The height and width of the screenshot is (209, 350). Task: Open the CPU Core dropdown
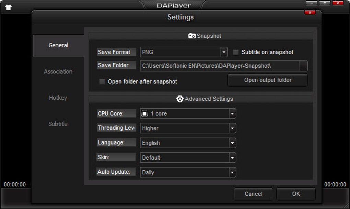232,114
